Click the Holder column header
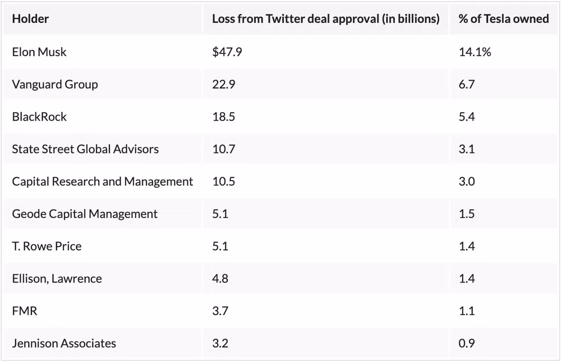Screen dimensions: 561x361 30,19
